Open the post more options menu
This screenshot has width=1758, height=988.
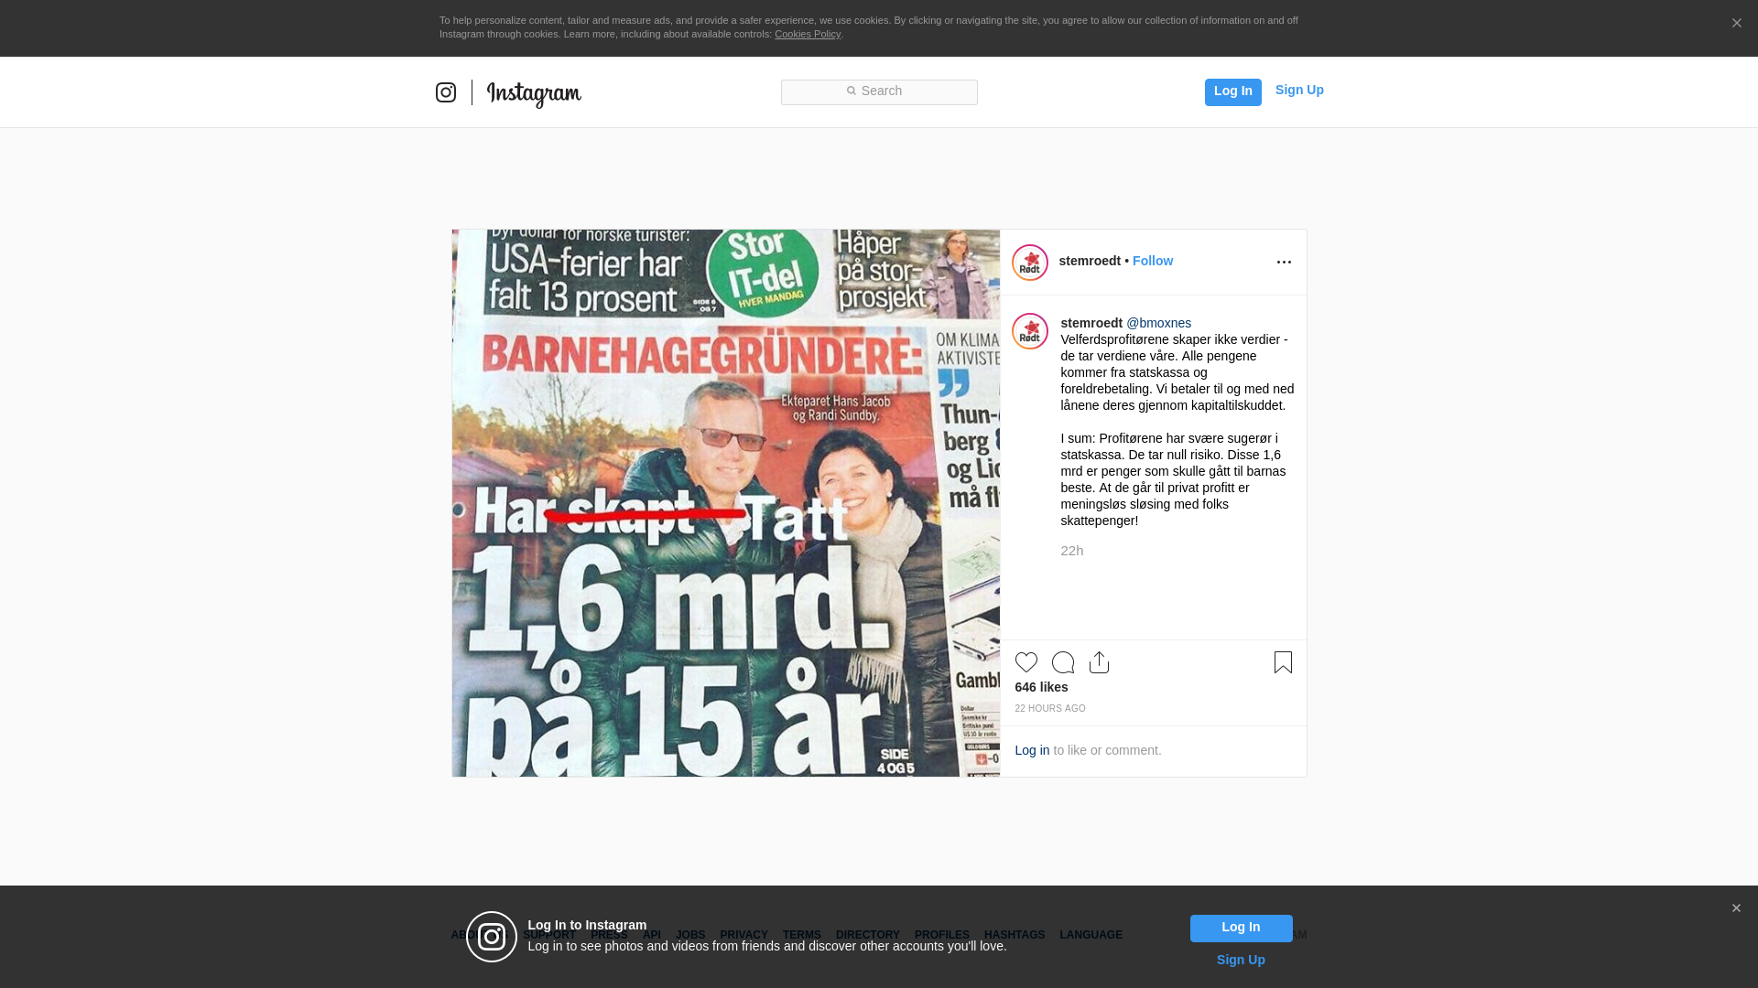coord(1284,263)
